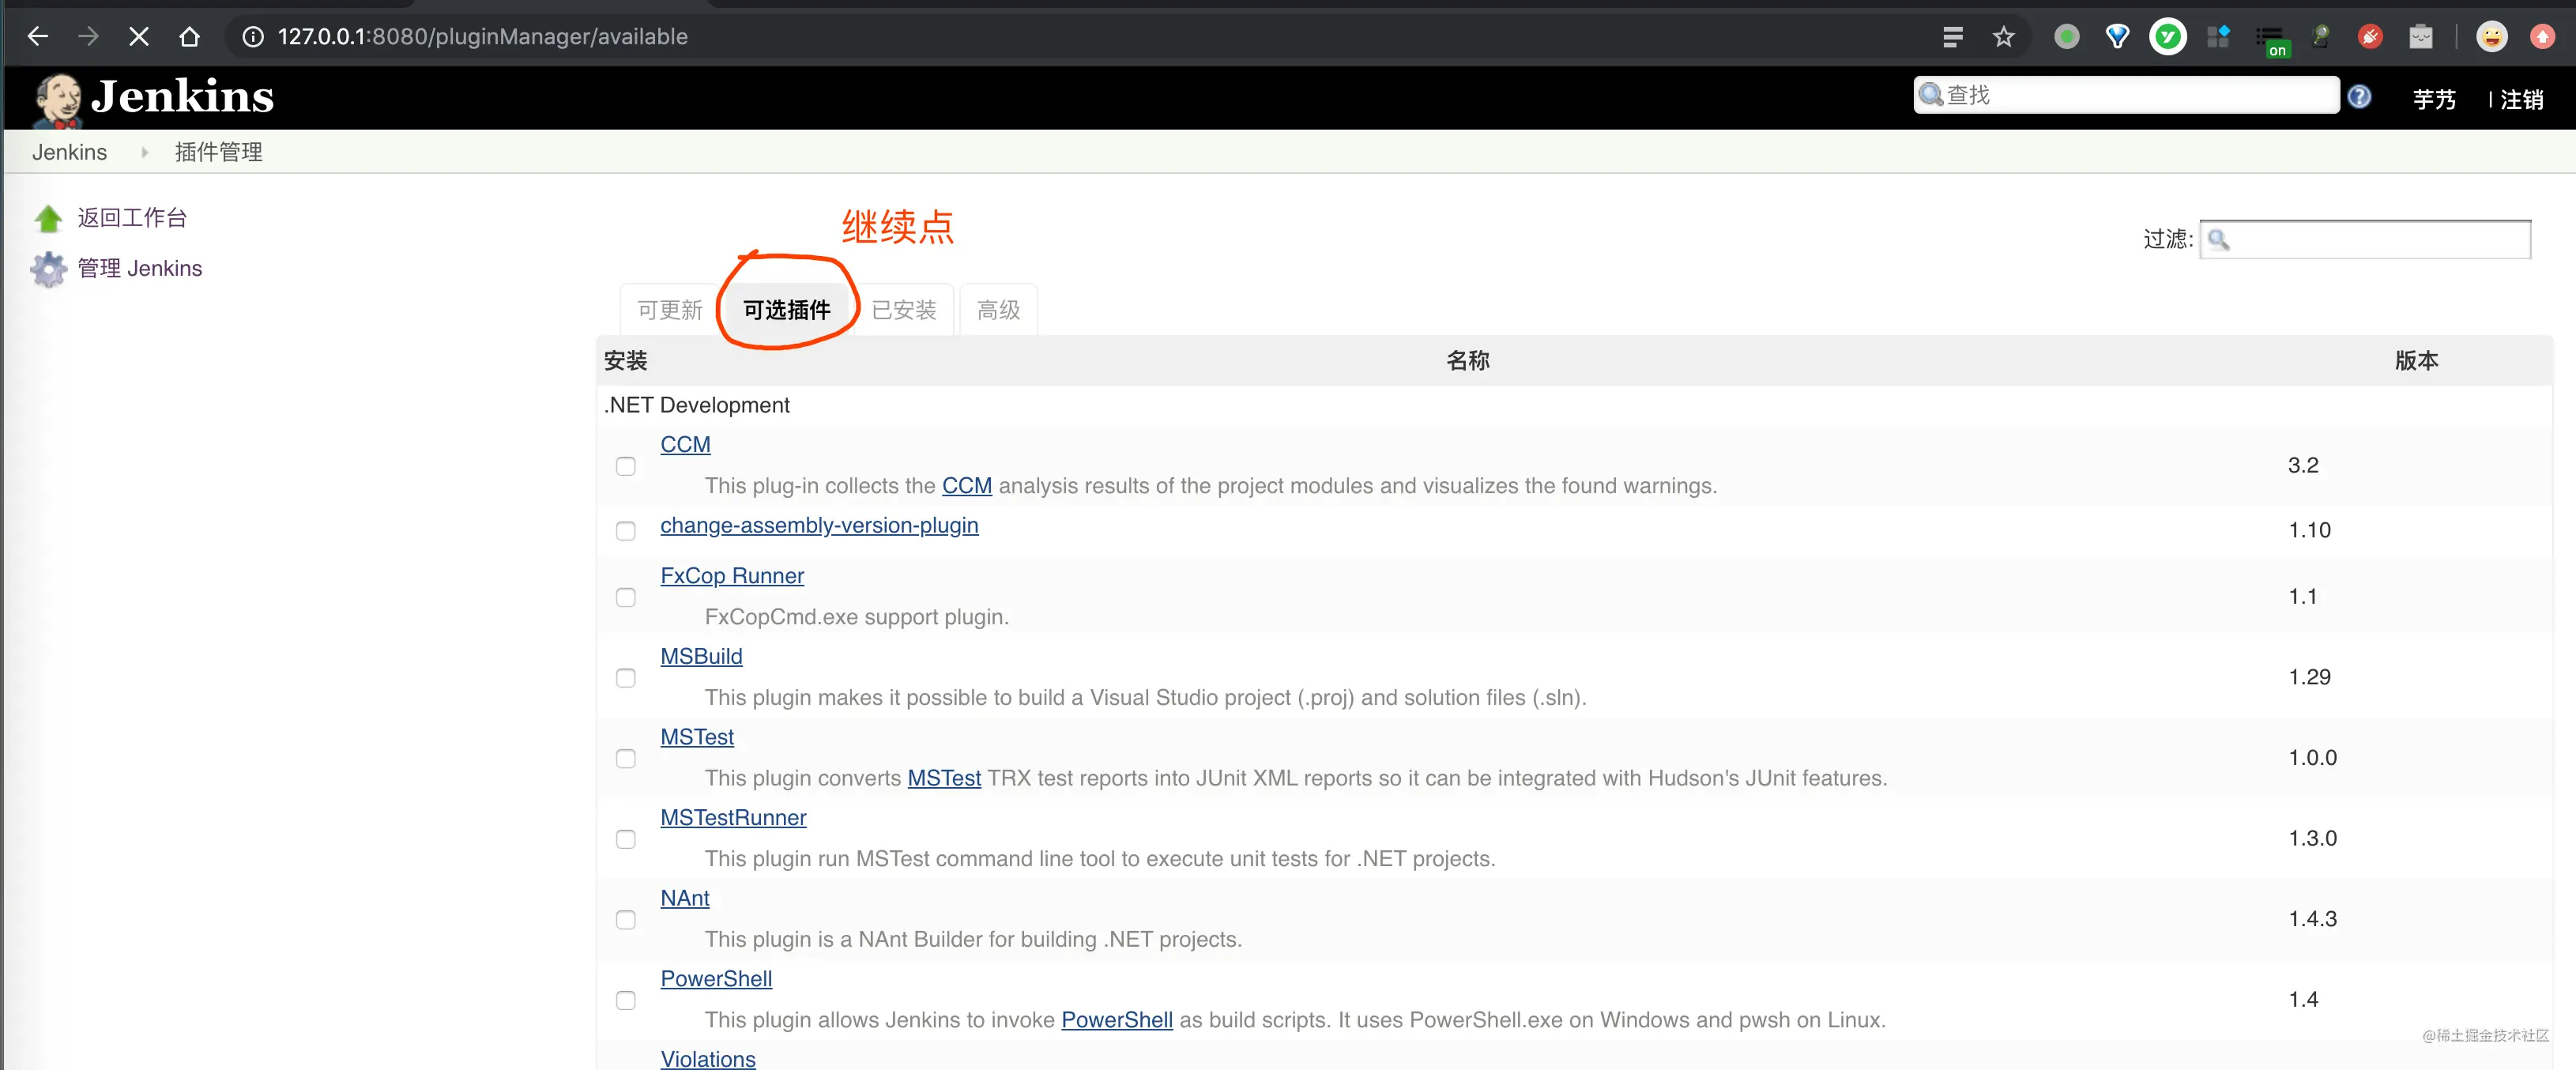Open site information icon in address bar
The height and width of the screenshot is (1070, 2576).
(254, 37)
